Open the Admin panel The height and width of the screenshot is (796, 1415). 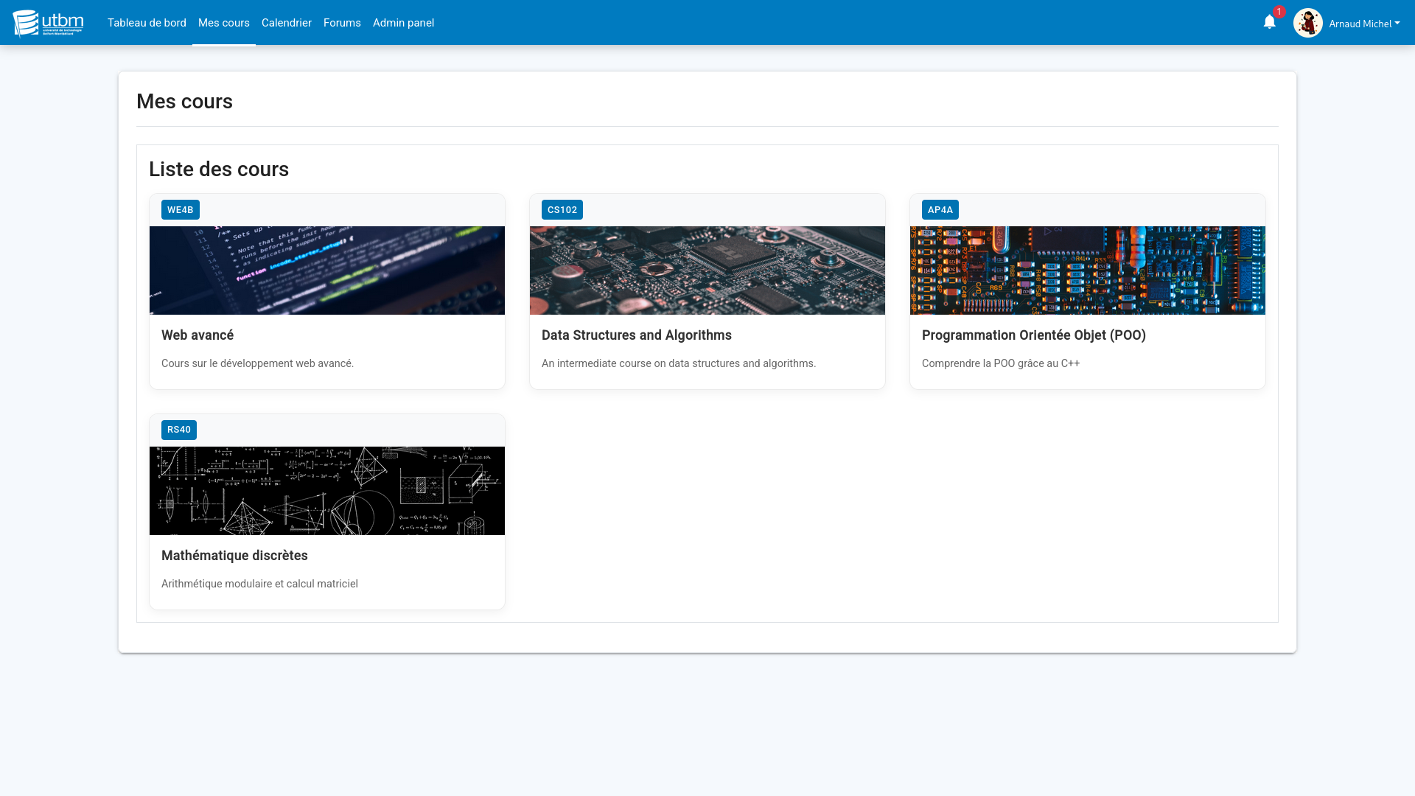403,23
